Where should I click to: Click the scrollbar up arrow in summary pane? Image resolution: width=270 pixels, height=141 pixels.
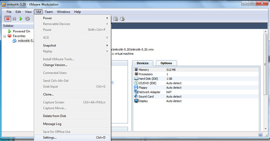point(265,32)
